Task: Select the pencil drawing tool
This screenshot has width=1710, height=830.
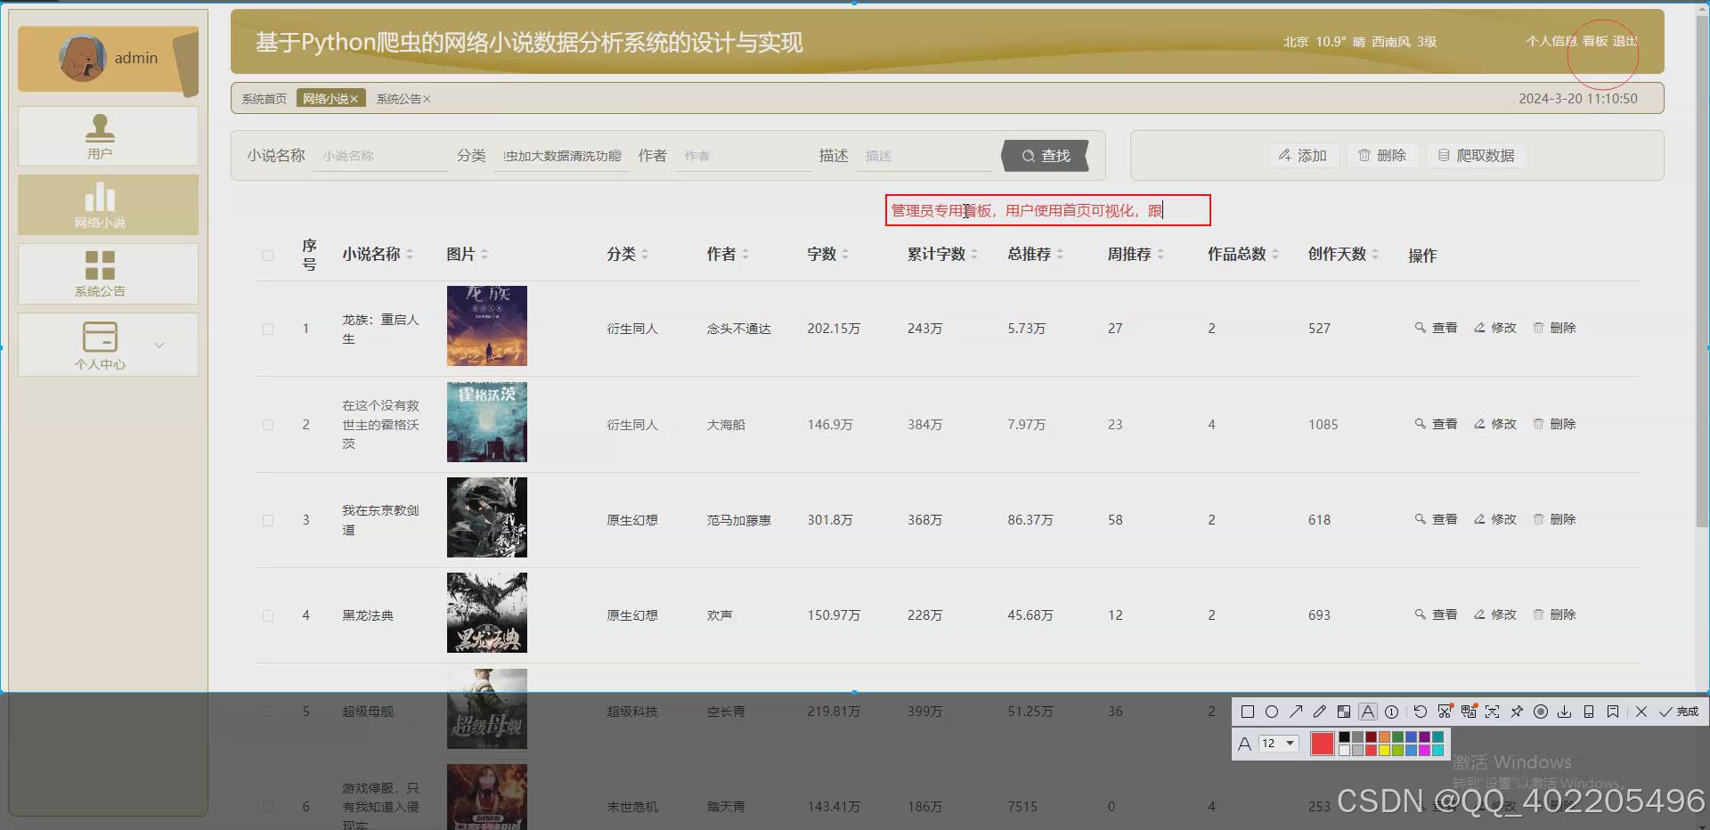Action: pos(1319,712)
